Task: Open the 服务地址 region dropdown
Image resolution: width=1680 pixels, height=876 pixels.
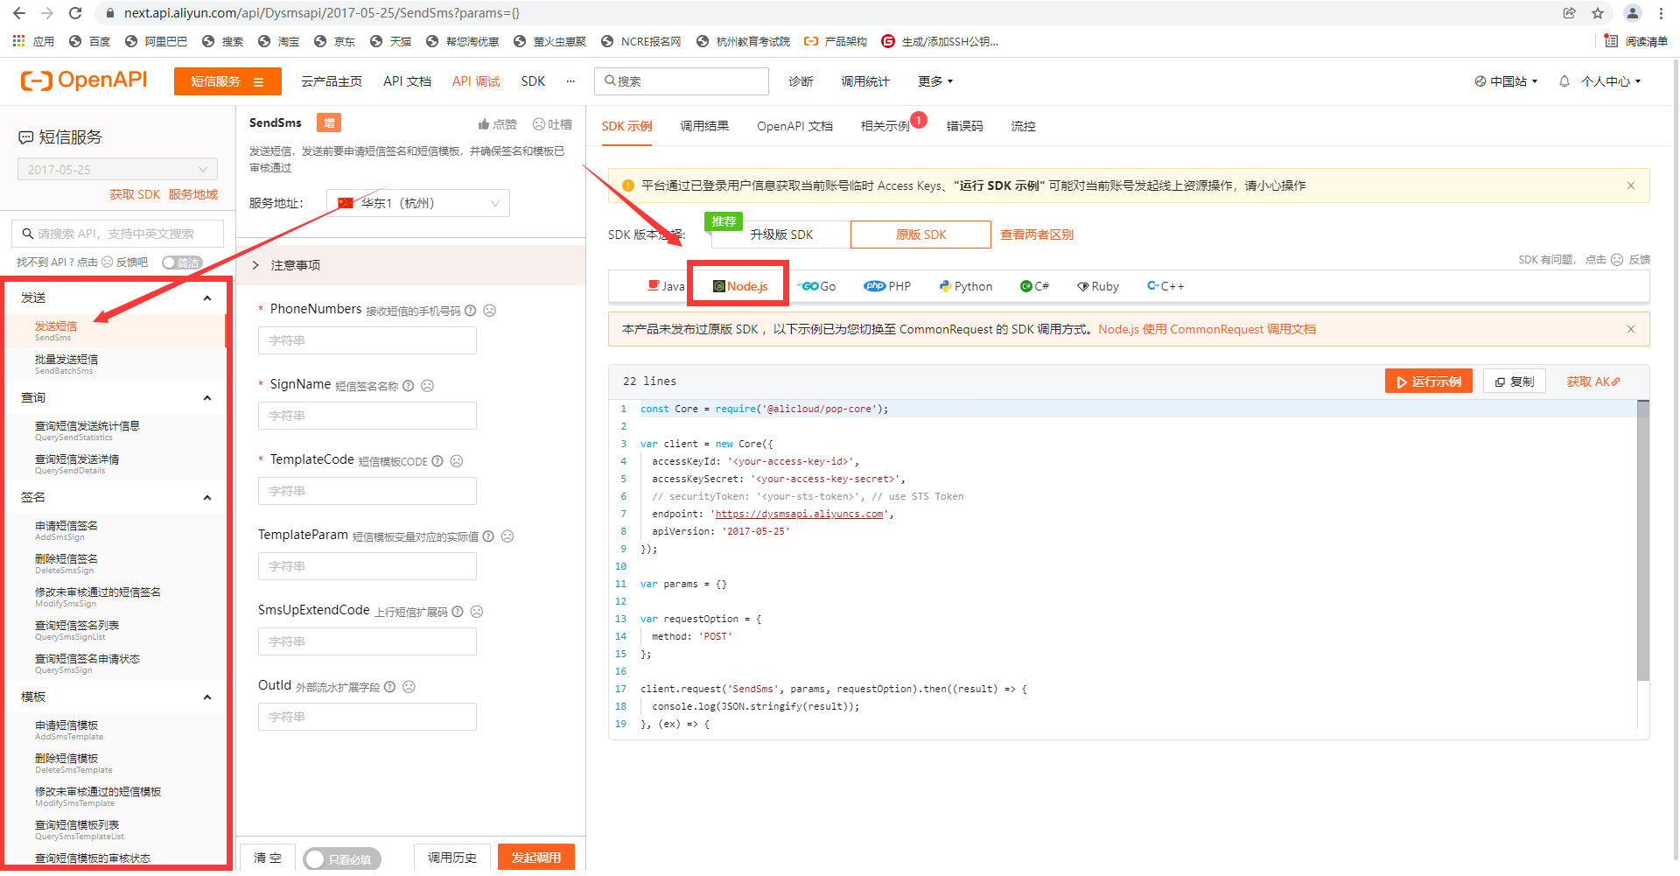Action: coord(418,203)
